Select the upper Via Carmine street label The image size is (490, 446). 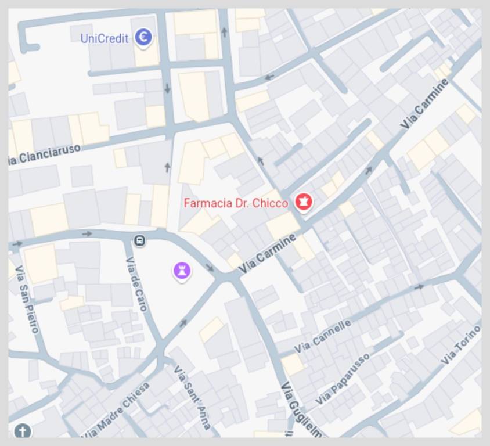point(424,104)
